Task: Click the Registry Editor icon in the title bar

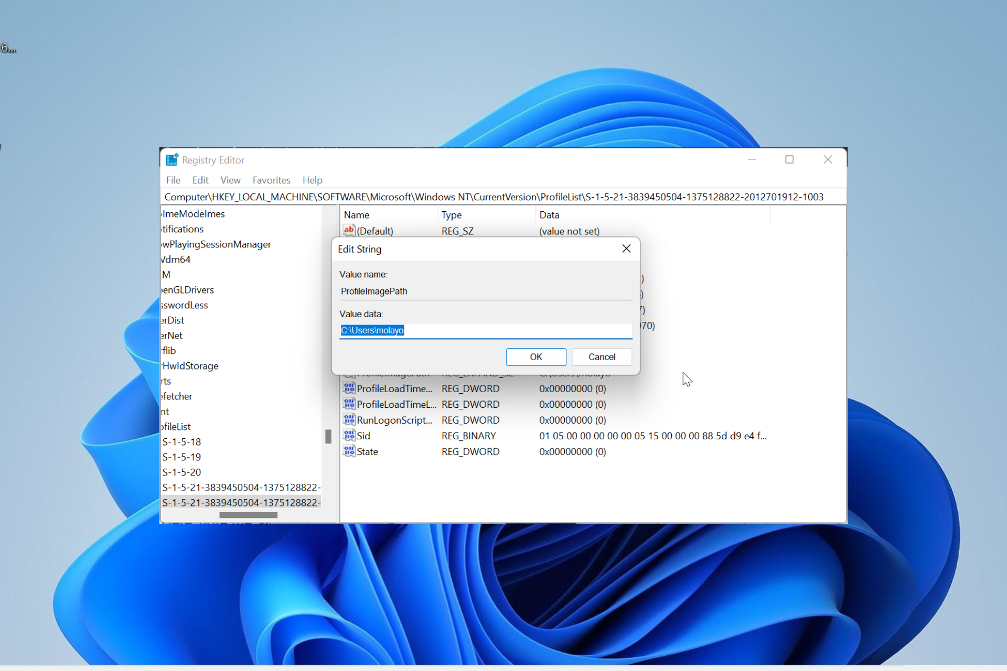Action: [x=172, y=159]
